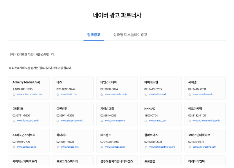Select the 에코마케팅 partner name
This screenshot has width=234, height=168.
click(x=195, y=109)
